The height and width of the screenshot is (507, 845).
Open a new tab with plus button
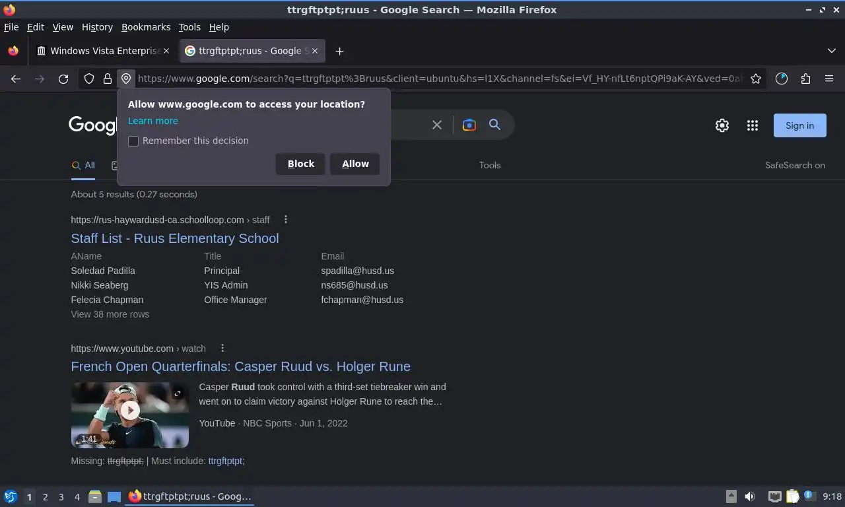pyautogui.click(x=339, y=51)
